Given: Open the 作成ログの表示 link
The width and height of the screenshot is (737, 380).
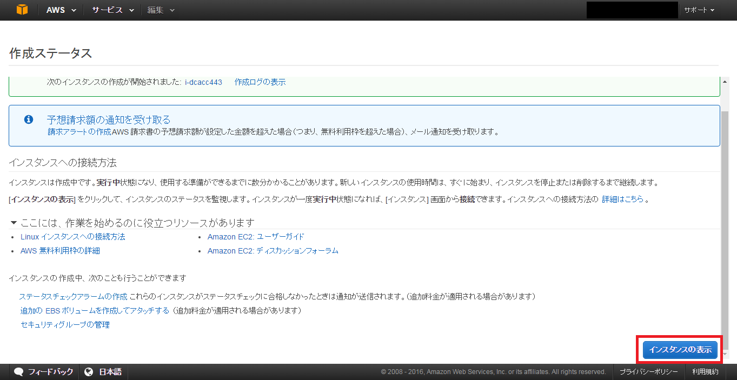Looking at the screenshot, I should click(260, 82).
